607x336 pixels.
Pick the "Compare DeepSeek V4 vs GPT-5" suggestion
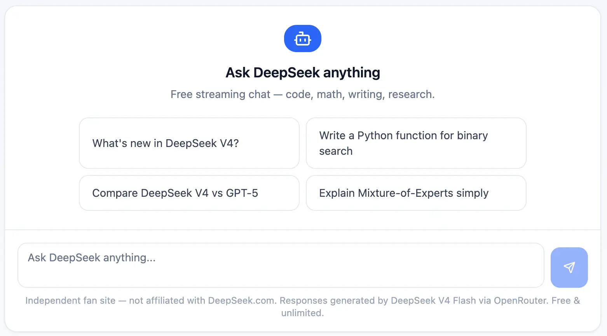[189, 193]
